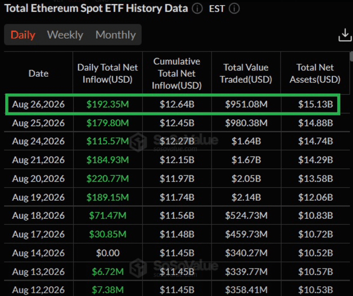Click the $1.64B value traded cell
353x296 pixels.
click(246, 142)
